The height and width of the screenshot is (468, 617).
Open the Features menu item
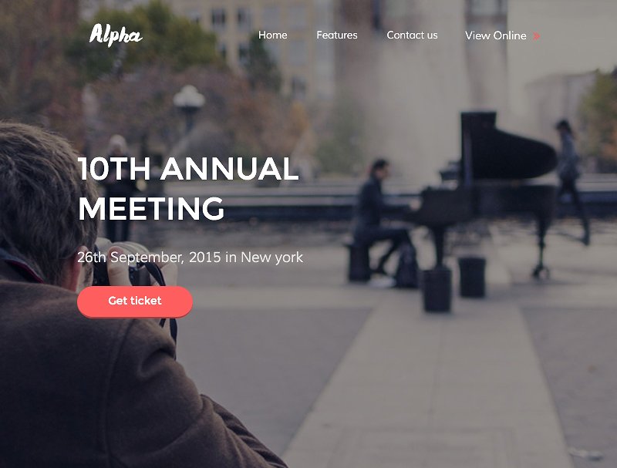[x=337, y=35]
